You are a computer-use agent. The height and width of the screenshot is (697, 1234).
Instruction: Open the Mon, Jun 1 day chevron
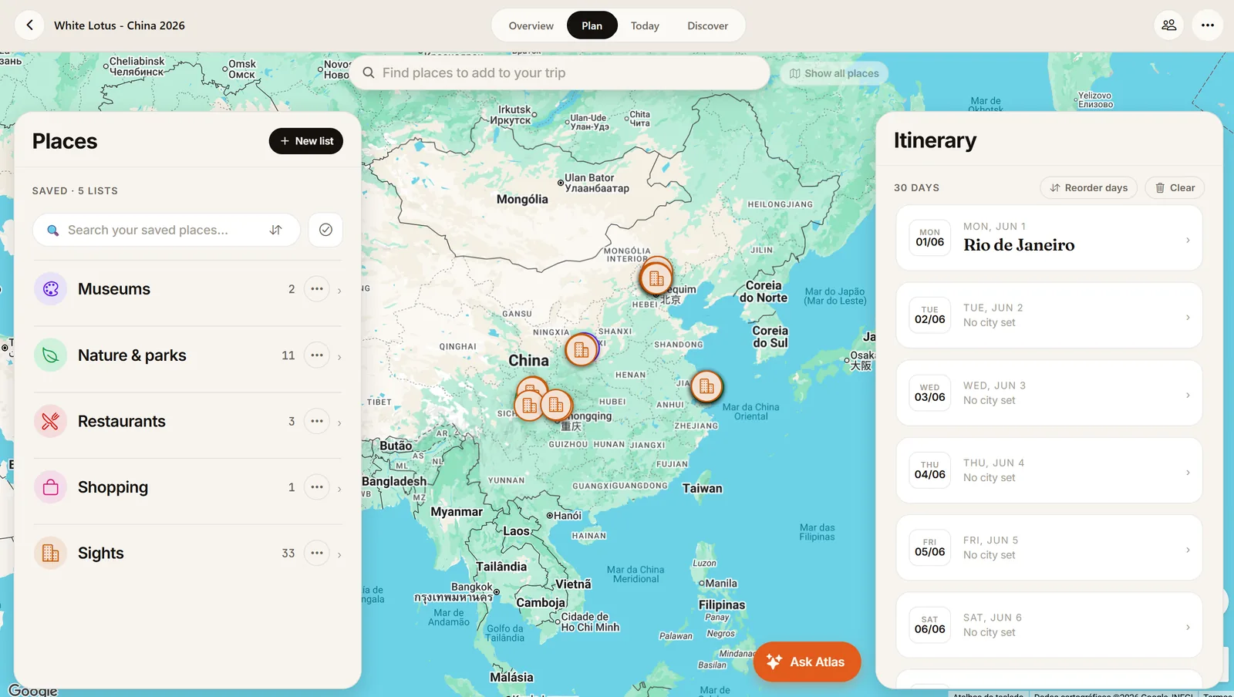tap(1188, 240)
